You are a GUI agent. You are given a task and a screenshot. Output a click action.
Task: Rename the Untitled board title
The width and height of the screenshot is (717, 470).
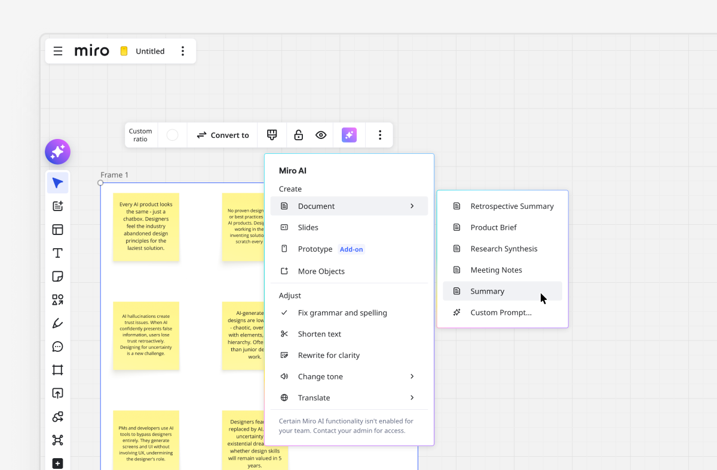pos(150,51)
